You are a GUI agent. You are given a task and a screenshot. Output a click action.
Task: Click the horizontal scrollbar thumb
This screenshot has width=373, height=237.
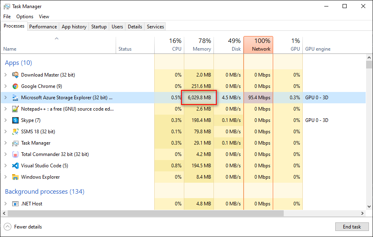click(x=146, y=213)
